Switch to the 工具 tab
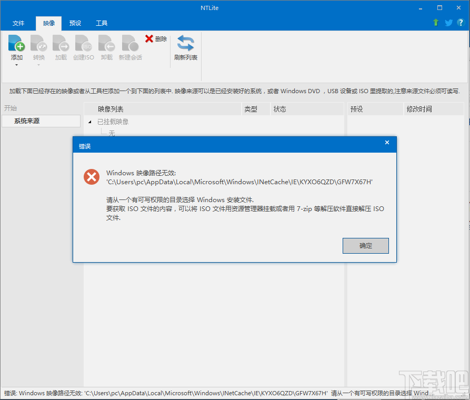Image resolution: width=470 pixels, height=400 pixels. pyautogui.click(x=101, y=23)
